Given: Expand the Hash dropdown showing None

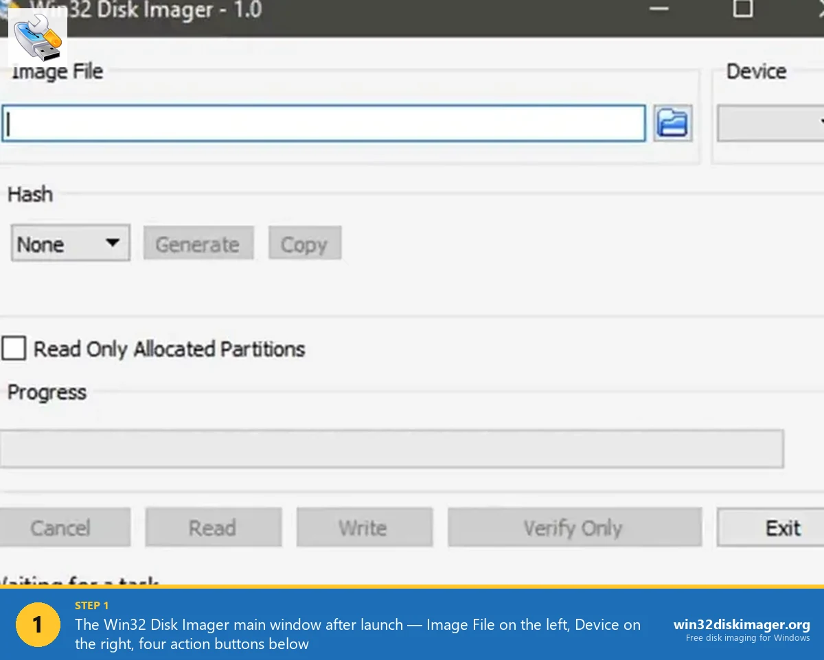Looking at the screenshot, I should 69,243.
